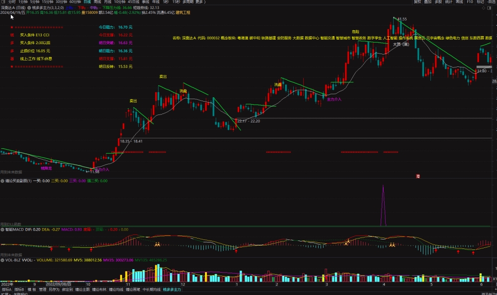
Task: Select the 日线 daily period
Action: [87, 2]
